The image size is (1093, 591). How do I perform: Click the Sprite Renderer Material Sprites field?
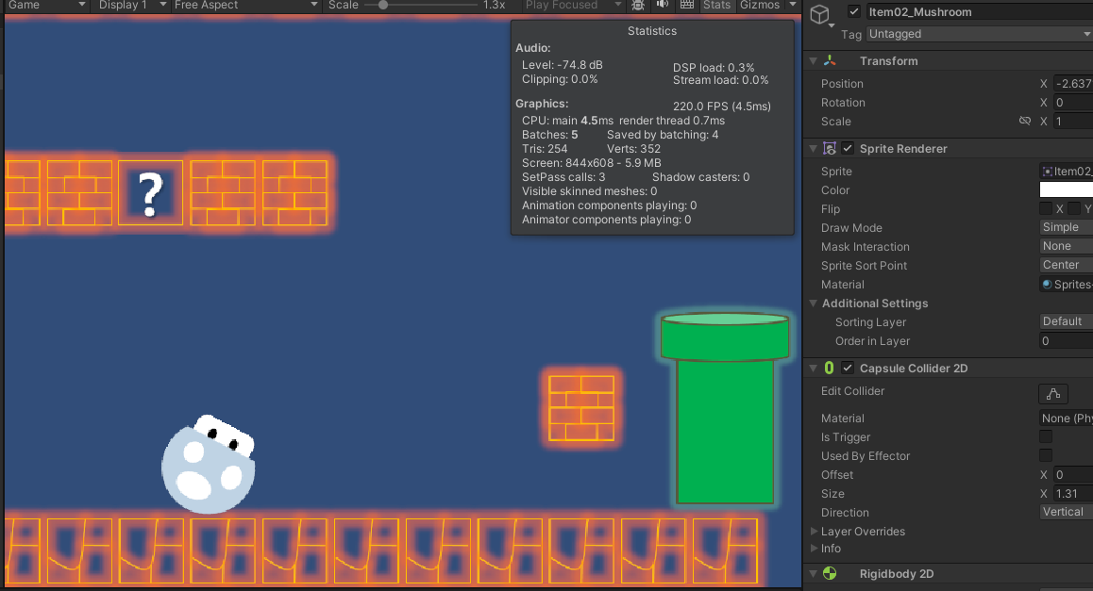click(1066, 284)
